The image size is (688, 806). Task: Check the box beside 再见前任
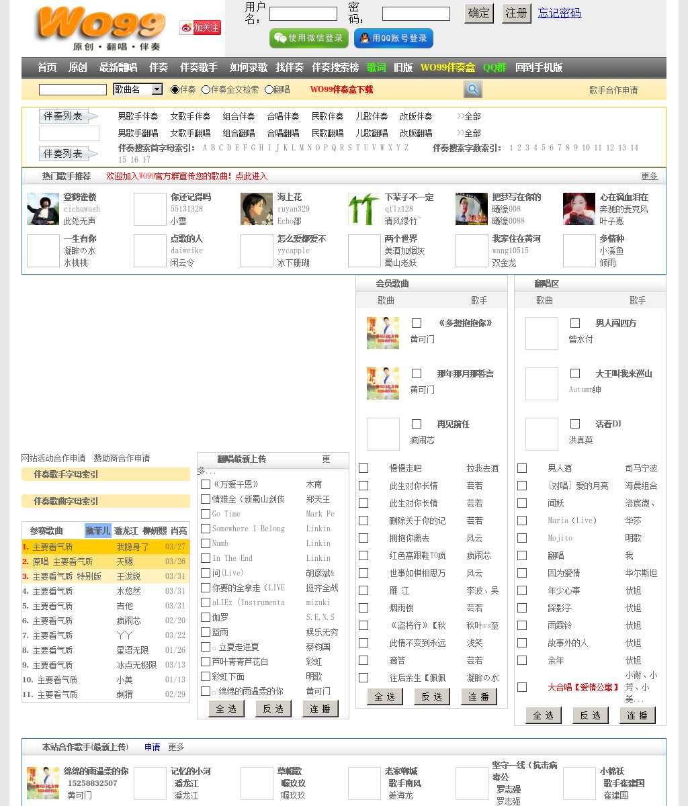[417, 424]
